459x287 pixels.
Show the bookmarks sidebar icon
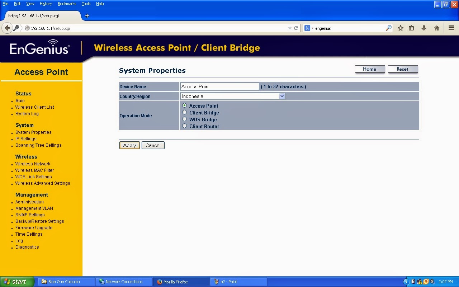point(411,28)
